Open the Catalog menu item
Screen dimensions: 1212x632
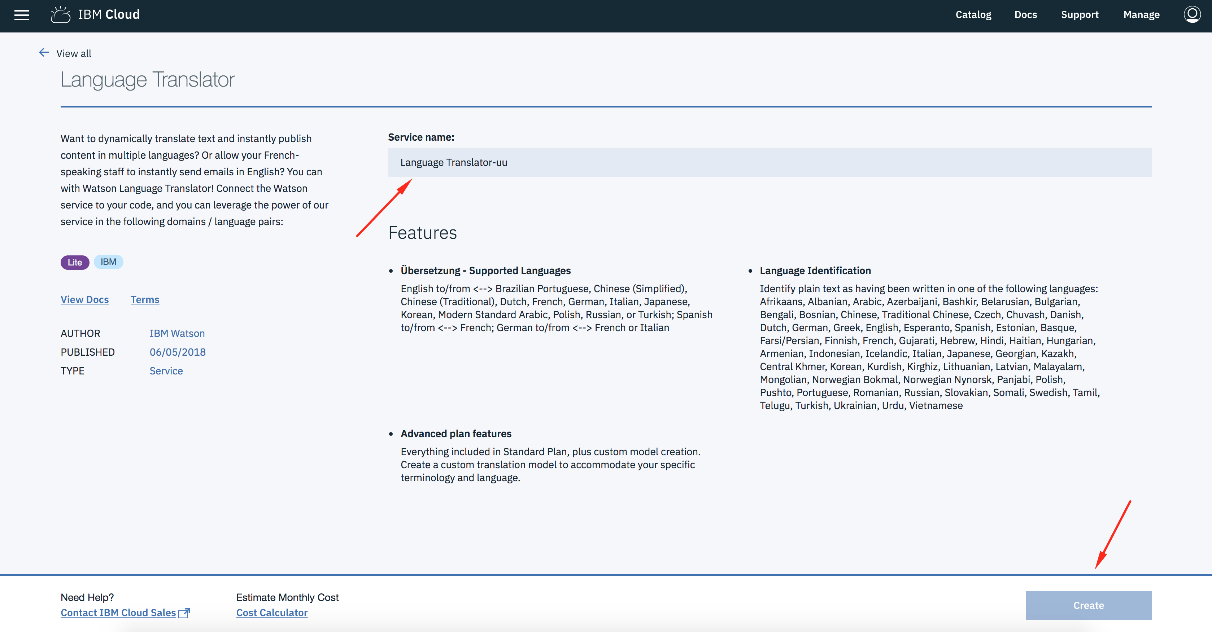[973, 14]
